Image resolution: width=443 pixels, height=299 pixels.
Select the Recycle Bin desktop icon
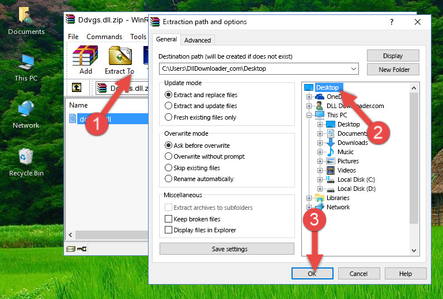26,162
